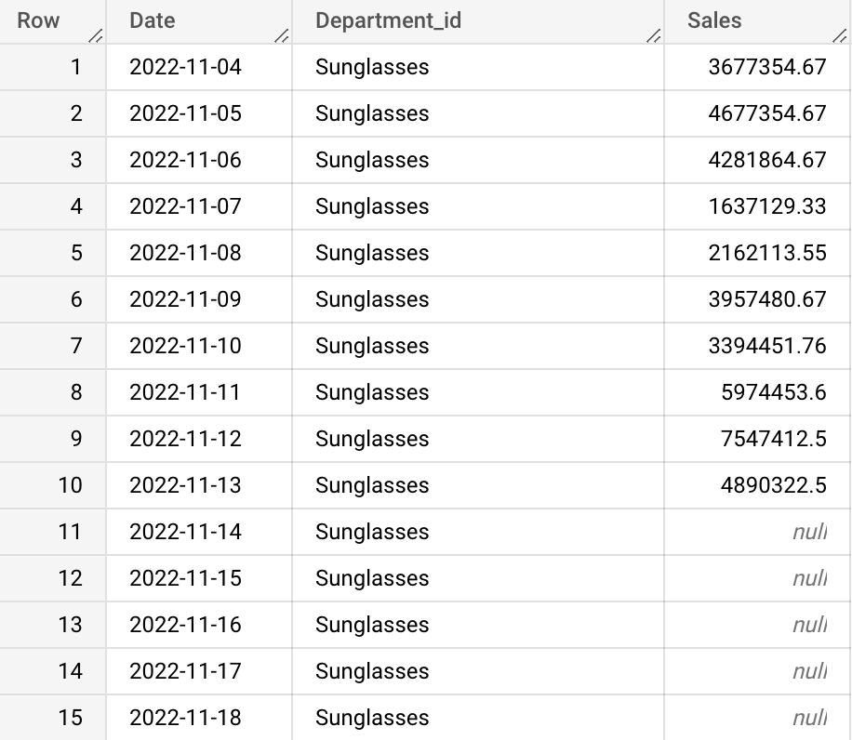Click the Sales column resize handle icon
This screenshot has height=740, width=852.
coord(841,37)
